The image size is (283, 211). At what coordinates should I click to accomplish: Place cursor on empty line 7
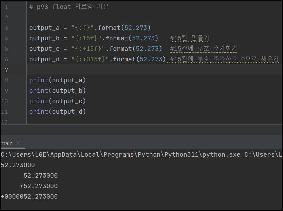[x=155, y=70]
